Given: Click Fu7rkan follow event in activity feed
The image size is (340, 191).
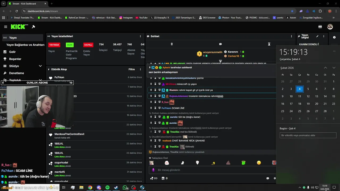Looking at the screenshot, I should click(x=95, y=79).
